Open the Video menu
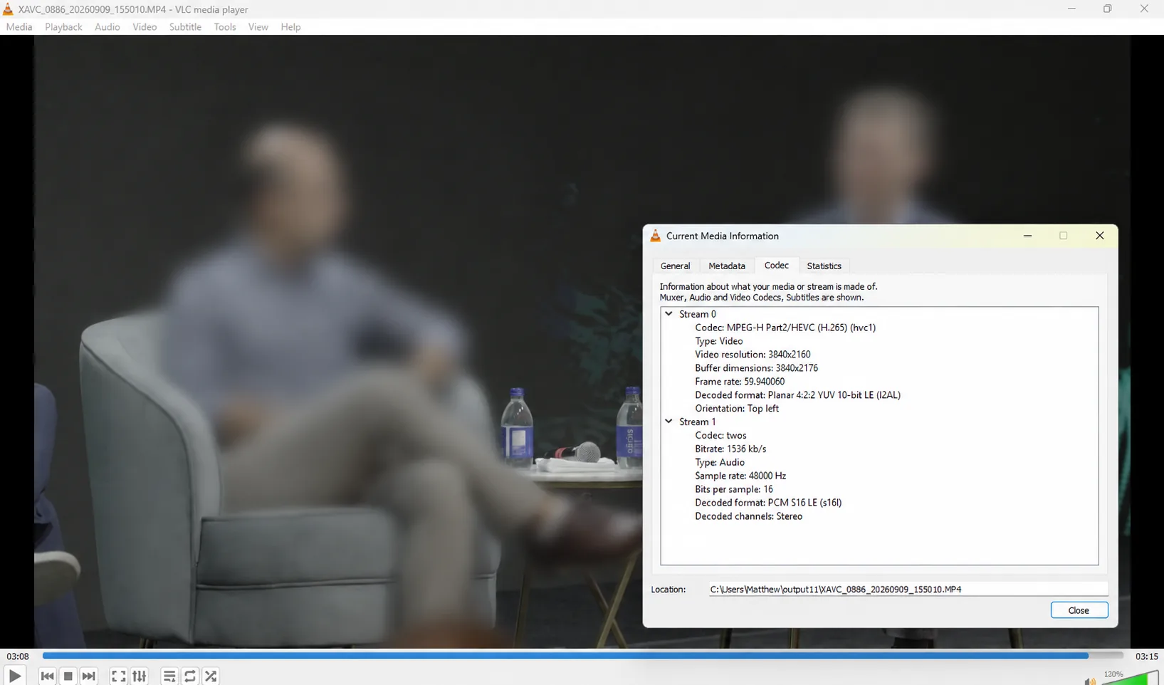The image size is (1164, 685). tap(145, 27)
